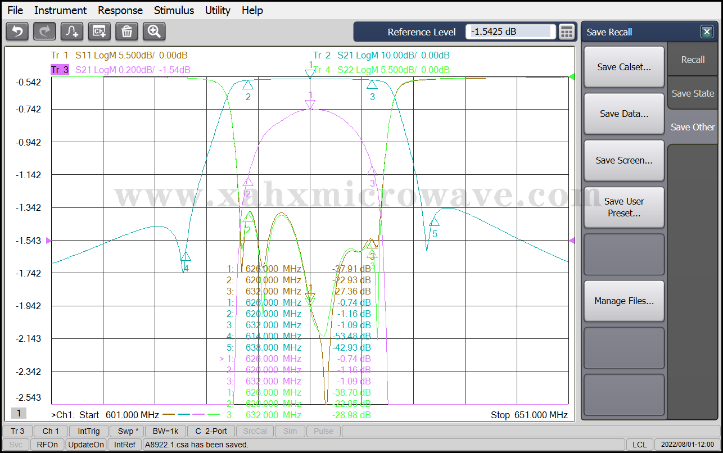The width and height of the screenshot is (723, 453).
Task: Click the channel/window setup icon
Action: click(x=100, y=31)
